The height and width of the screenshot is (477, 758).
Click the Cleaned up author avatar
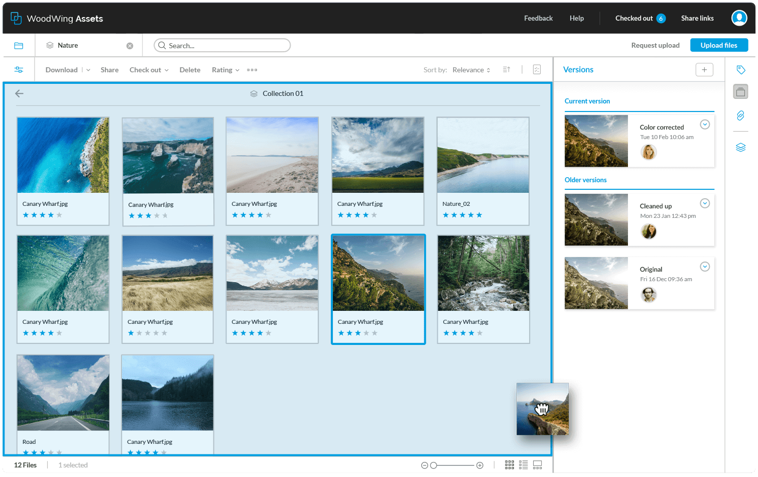(x=649, y=231)
